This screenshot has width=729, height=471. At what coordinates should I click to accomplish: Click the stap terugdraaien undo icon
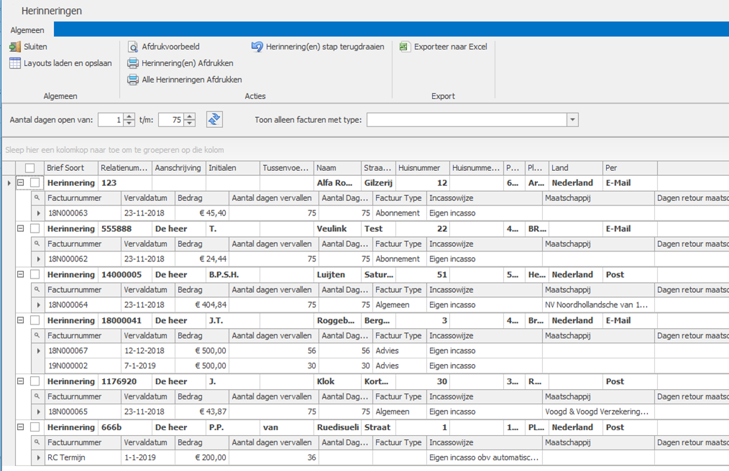point(257,47)
